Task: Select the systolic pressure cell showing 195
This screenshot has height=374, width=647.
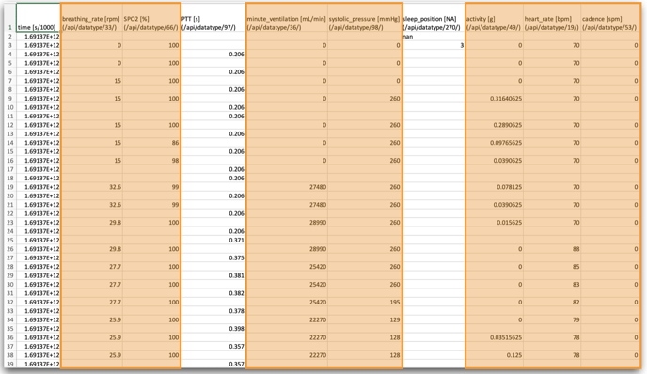Action: (x=365, y=302)
